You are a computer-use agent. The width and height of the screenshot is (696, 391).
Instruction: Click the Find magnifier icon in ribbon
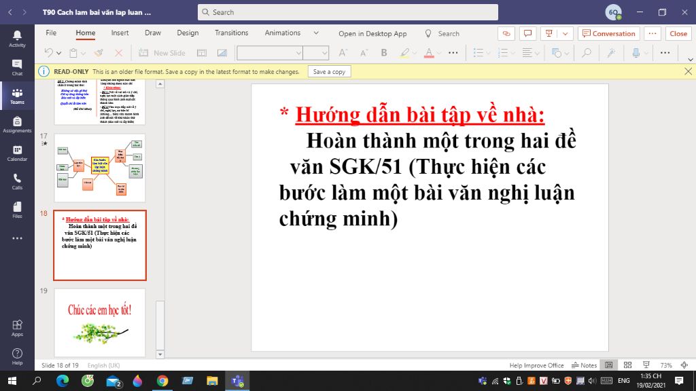click(587, 53)
